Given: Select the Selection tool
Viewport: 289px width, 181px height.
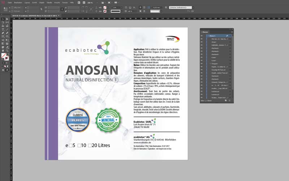Looking at the screenshot, I should pyautogui.click(x=3, y=19).
